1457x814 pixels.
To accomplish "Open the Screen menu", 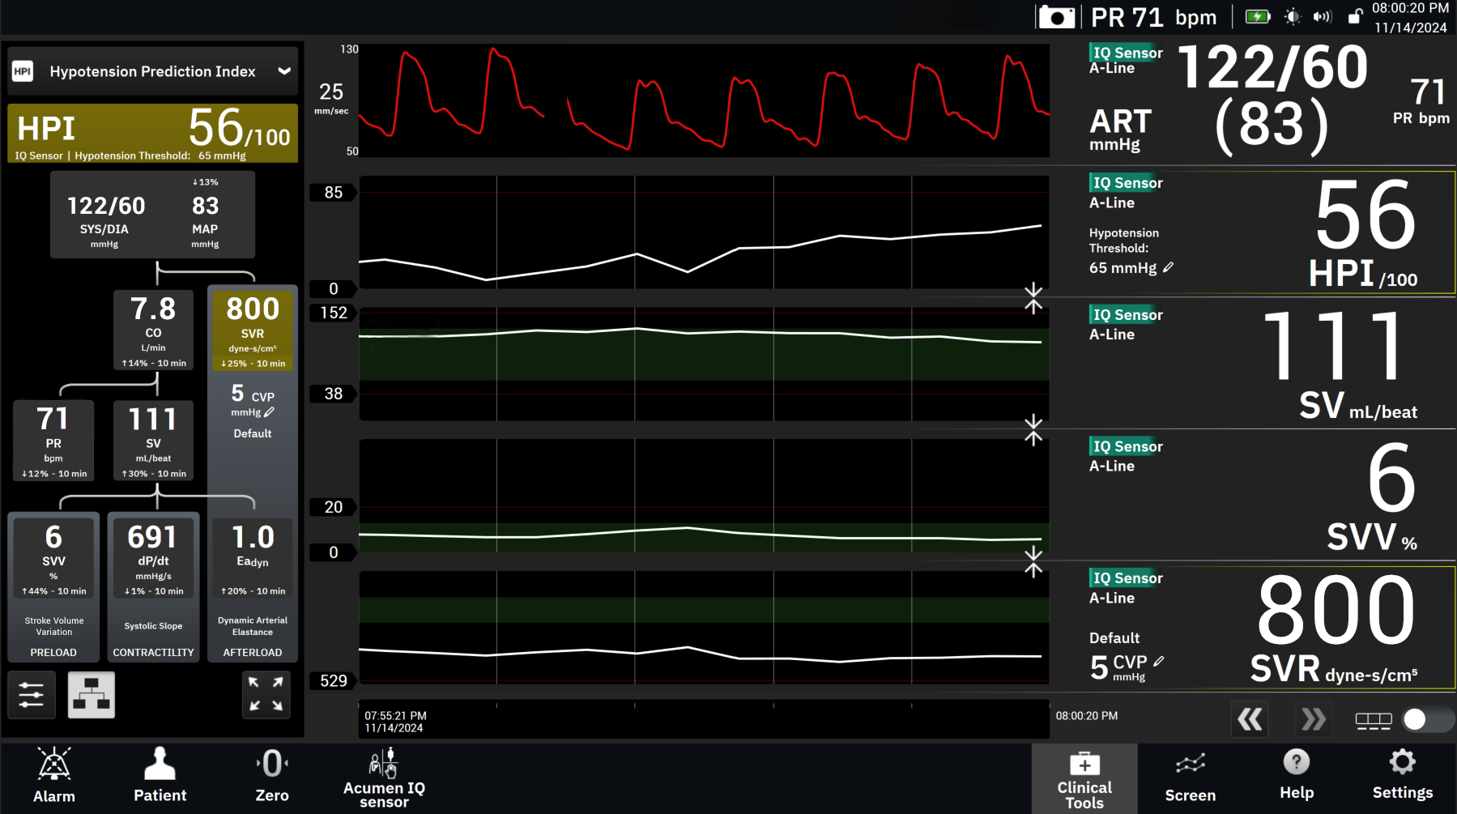I will [1190, 778].
